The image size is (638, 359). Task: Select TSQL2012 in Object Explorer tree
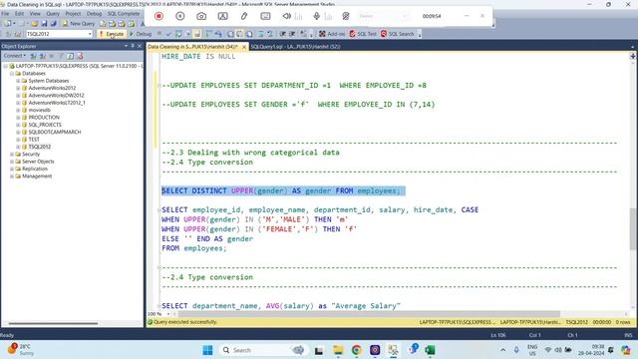[x=40, y=147]
